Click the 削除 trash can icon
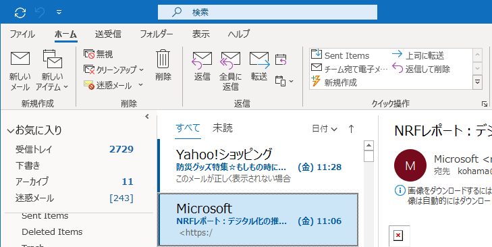The image size is (492, 247). pyautogui.click(x=163, y=59)
